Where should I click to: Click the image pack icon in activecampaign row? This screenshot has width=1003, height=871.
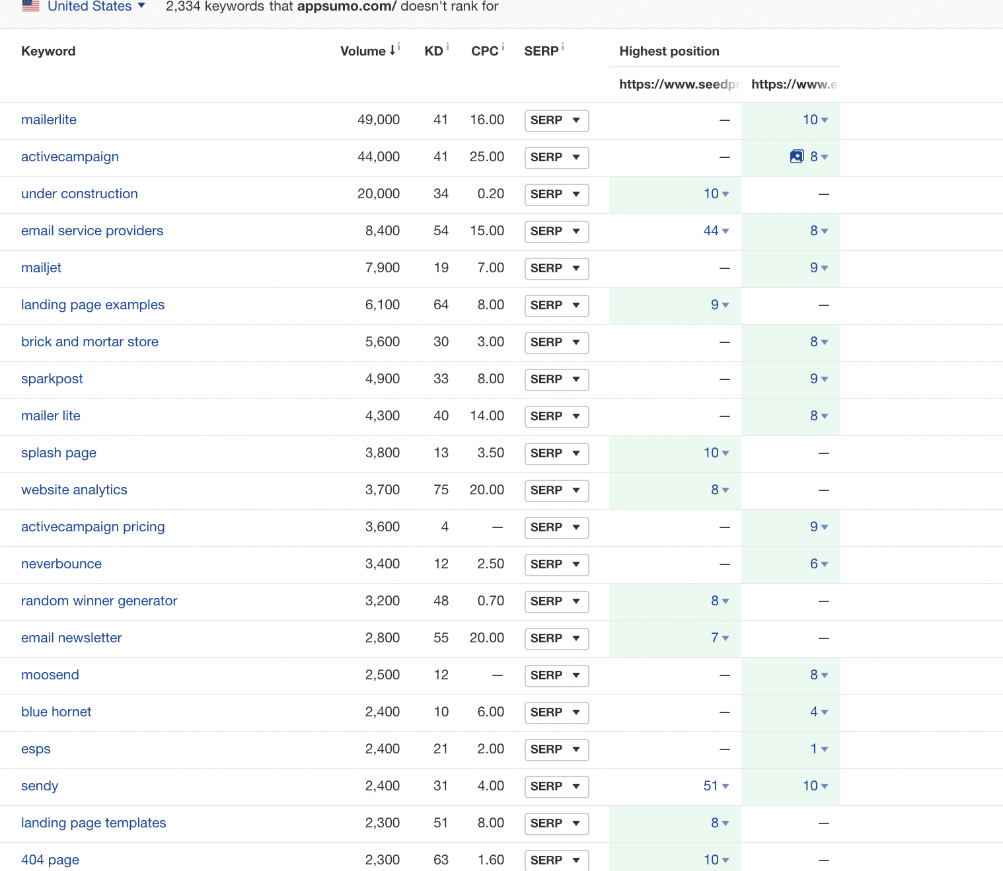(x=797, y=157)
